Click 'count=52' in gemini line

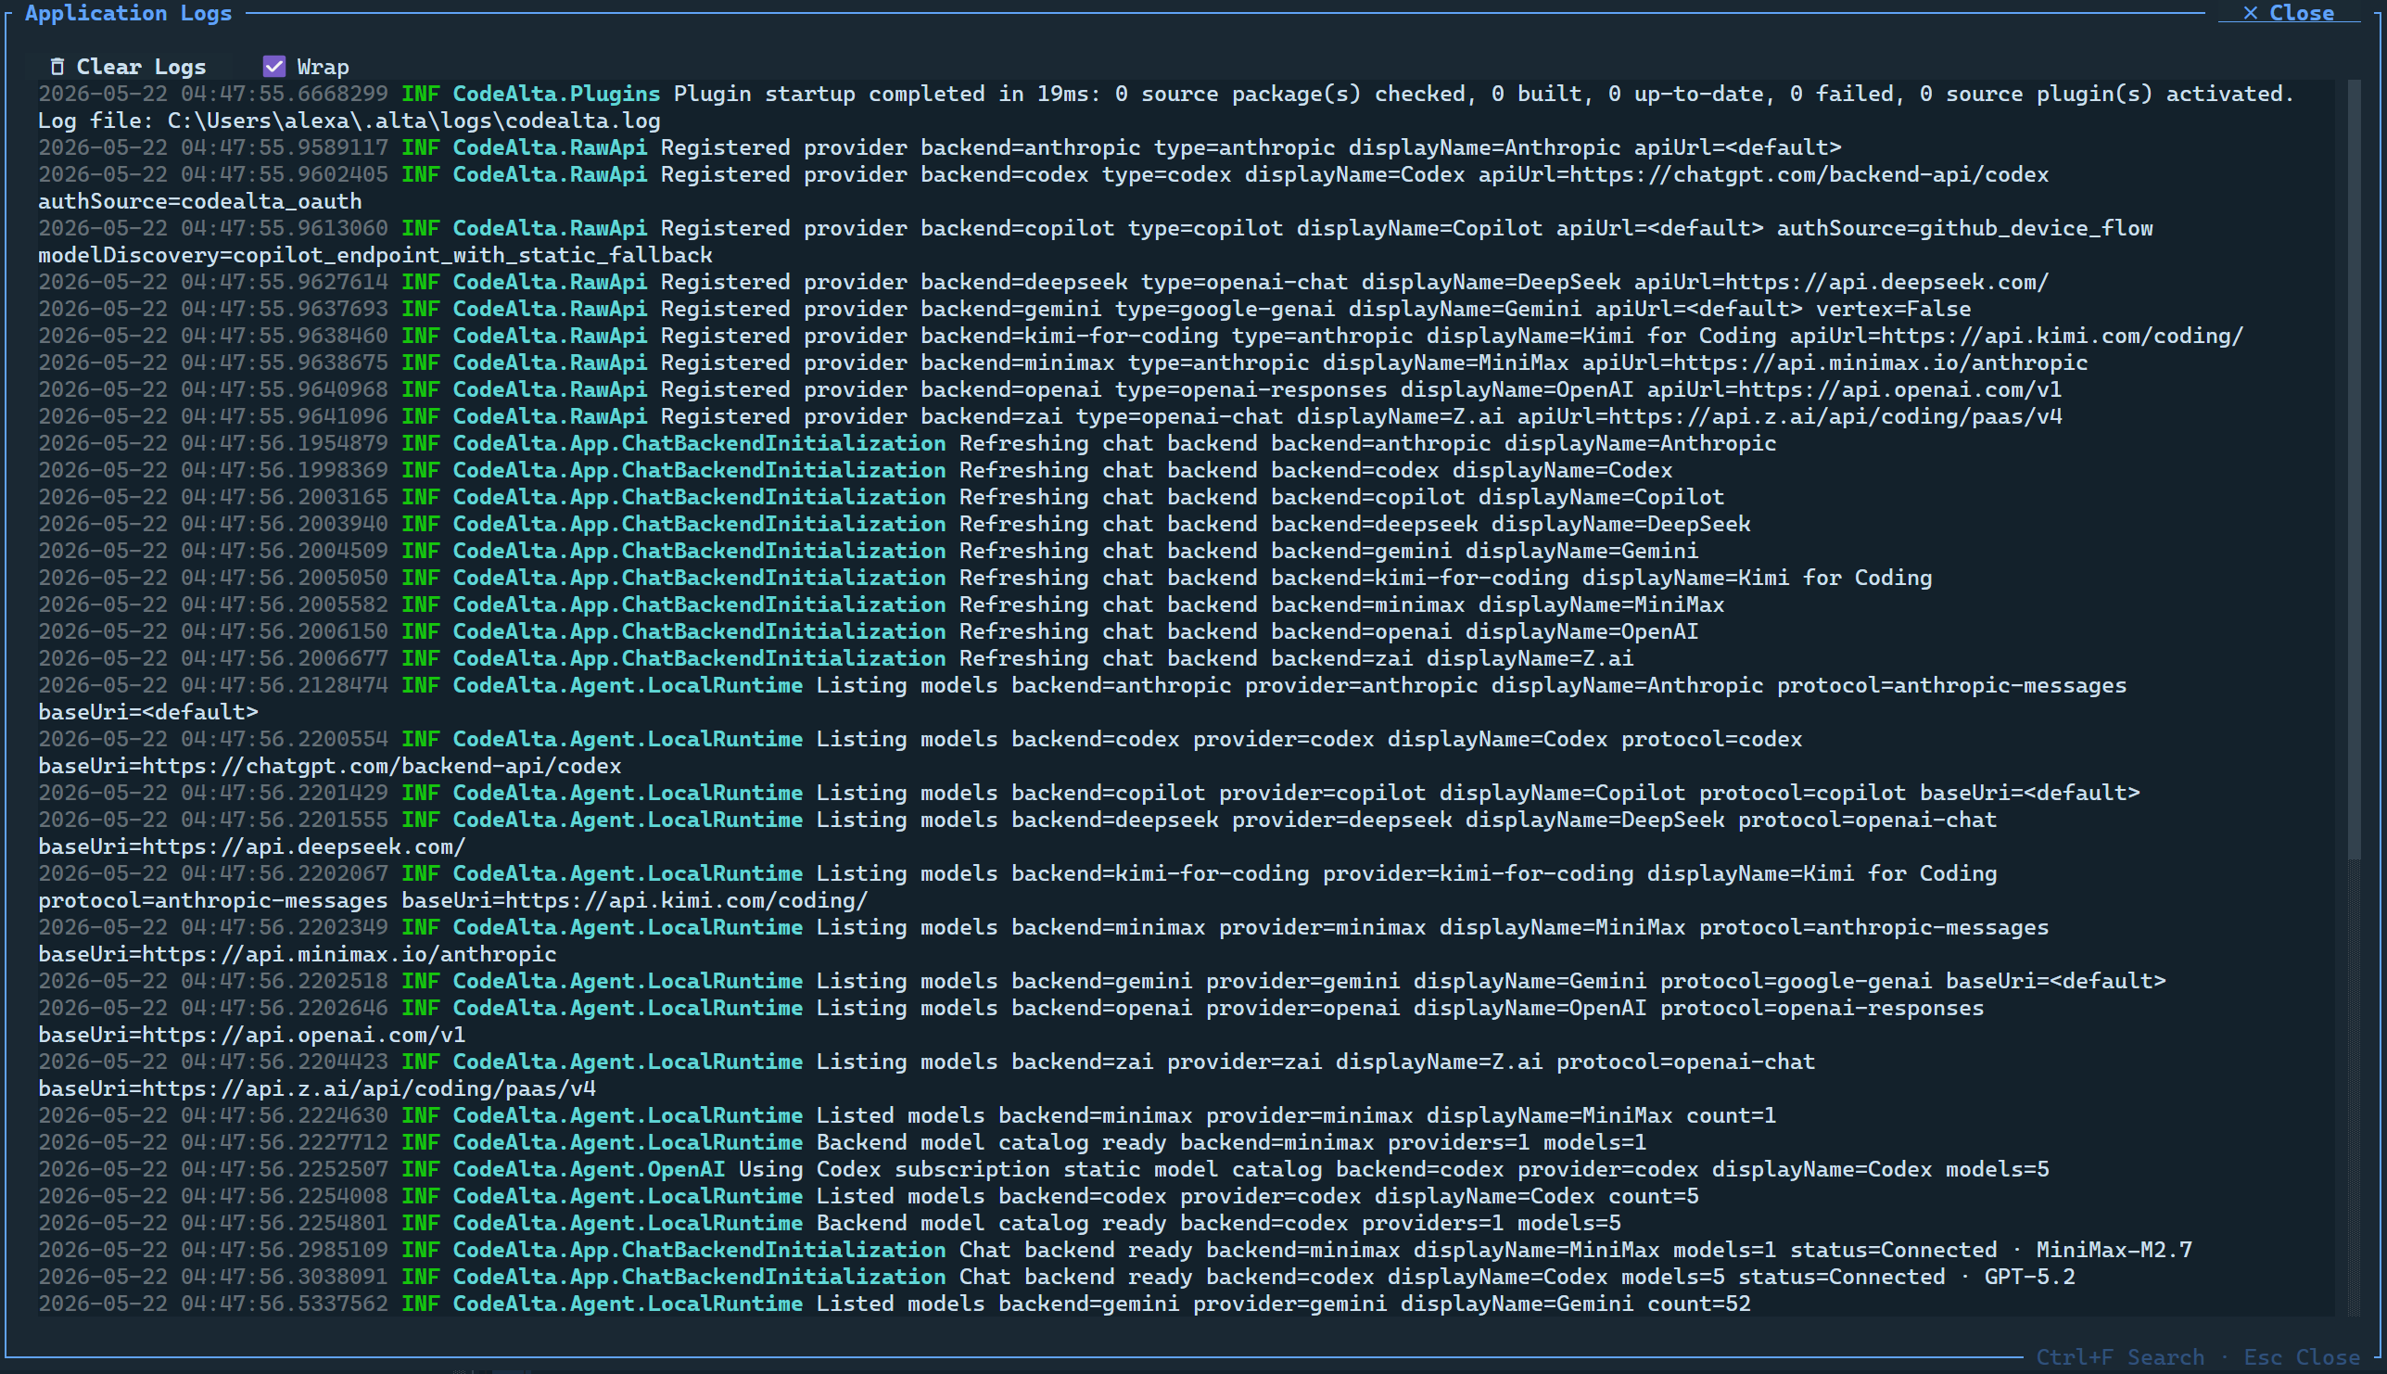1698,1304
